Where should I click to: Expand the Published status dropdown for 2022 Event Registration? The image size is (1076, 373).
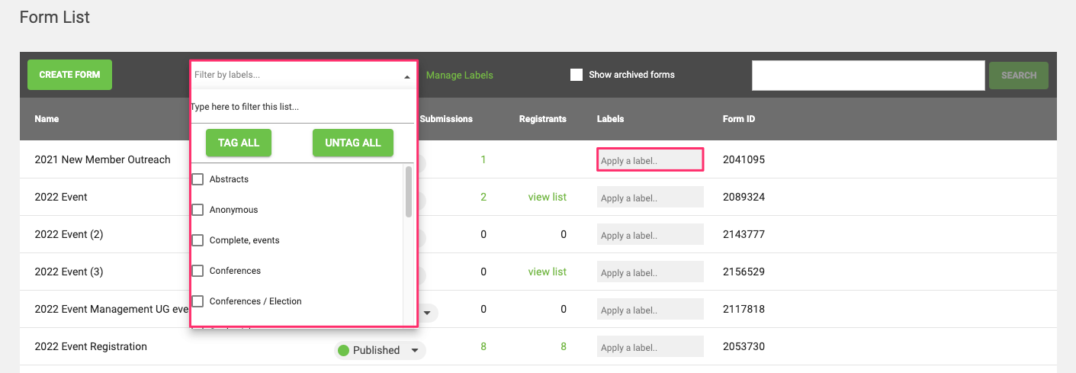coord(415,350)
